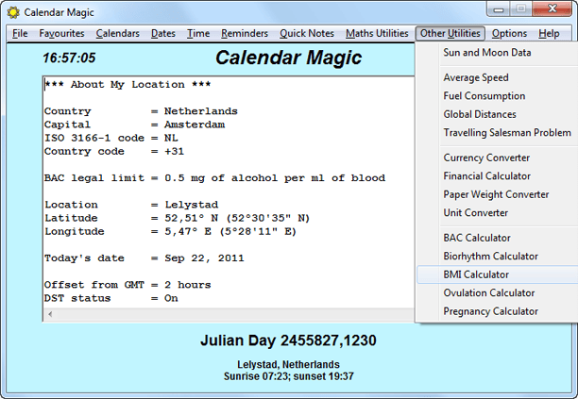The image size is (578, 399).
Task: Click the 'Lelystad, Netherlands' label at bottom
Action: click(288, 364)
